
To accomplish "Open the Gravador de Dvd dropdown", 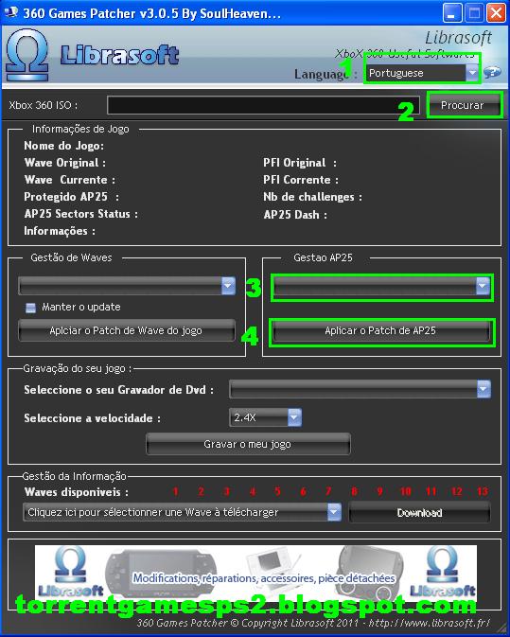I will point(361,389).
